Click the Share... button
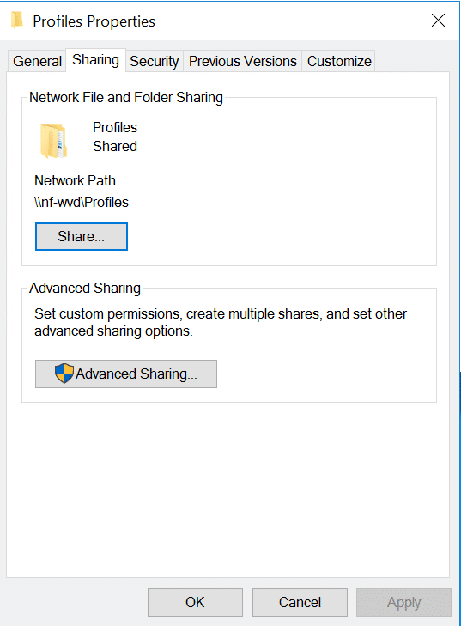The height and width of the screenshot is (626, 461). pos(82,237)
